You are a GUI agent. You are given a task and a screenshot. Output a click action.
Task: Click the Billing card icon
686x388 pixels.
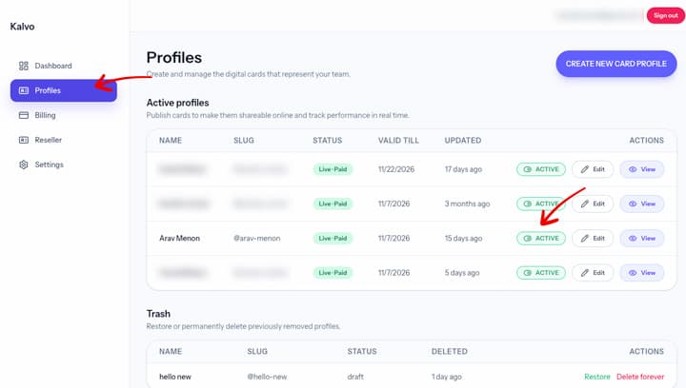coord(24,115)
